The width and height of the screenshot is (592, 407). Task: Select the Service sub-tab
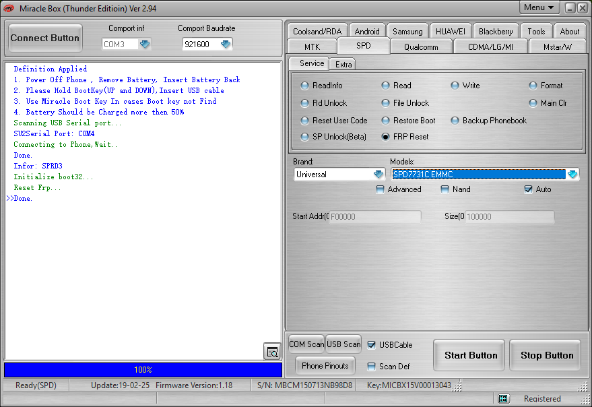point(310,63)
